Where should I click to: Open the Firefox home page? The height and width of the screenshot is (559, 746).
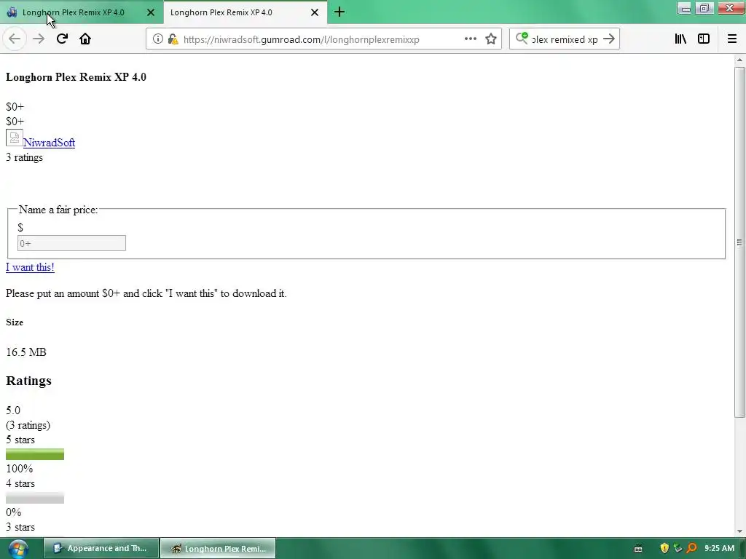point(85,39)
